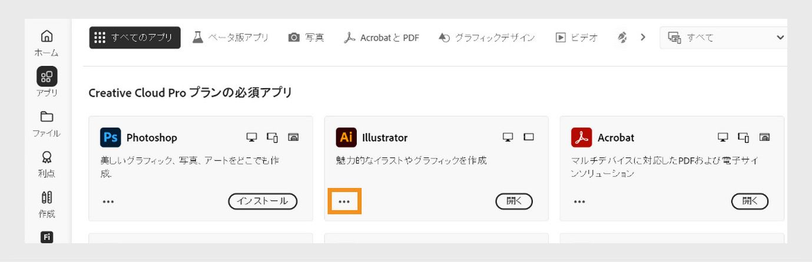This screenshot has width=812, height=262.
Task: Click the Acrobat web platform icon
Action: pyautogui.click(x=764, y=137)
